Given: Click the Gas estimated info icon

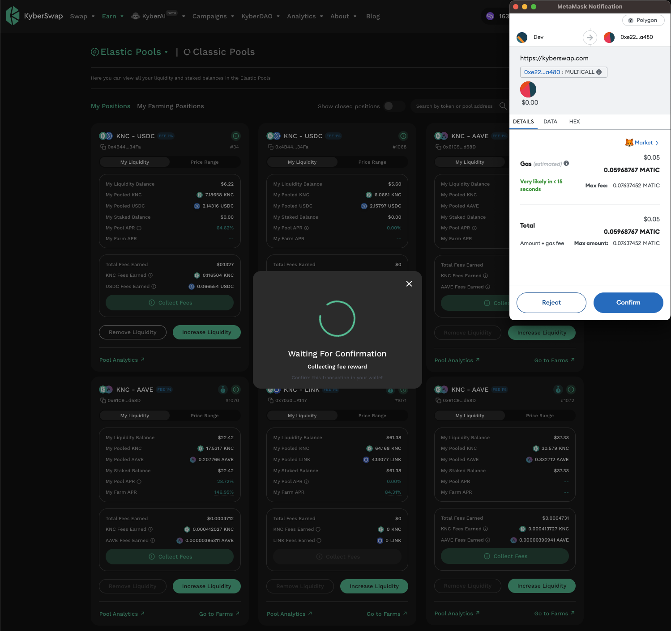Looking at the screenshot, I should pos(566,164).
